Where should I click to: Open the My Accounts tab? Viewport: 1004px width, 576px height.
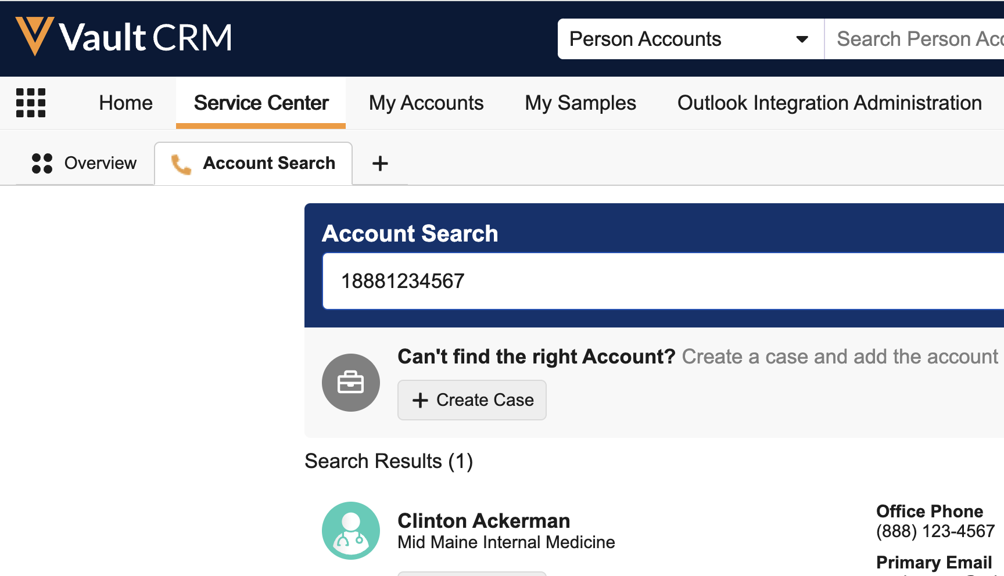click(x=426, y=103)
